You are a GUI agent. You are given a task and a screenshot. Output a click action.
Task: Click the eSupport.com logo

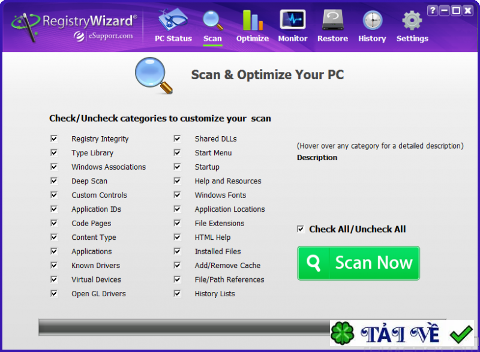(103, 36)
